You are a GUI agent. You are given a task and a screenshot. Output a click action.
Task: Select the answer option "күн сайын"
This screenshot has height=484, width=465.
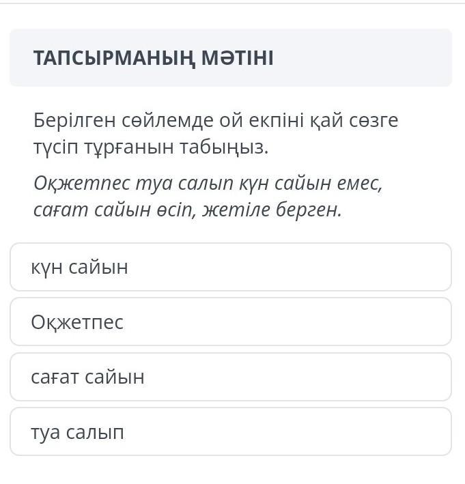231,267
